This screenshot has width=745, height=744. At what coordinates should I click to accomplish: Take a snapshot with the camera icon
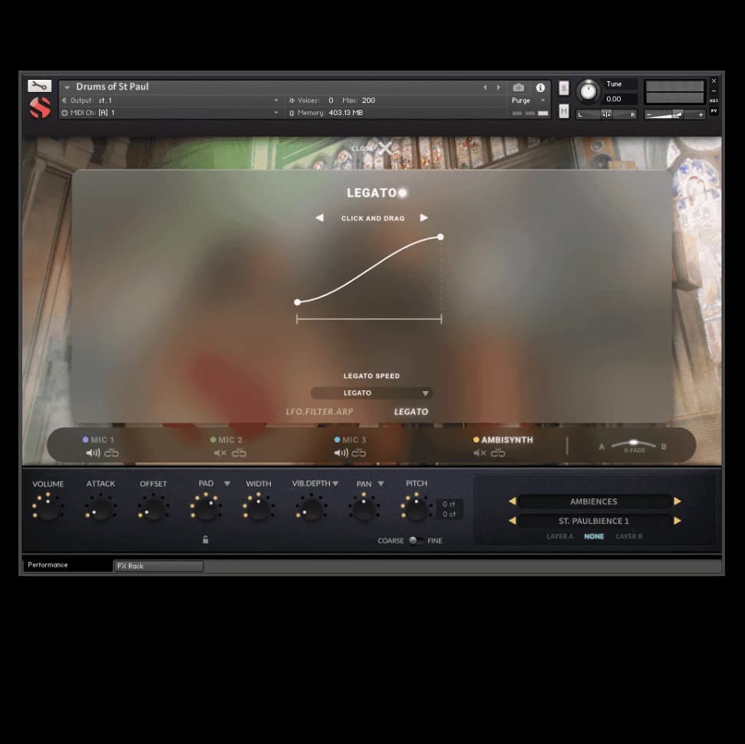click(x=519, y=87)
